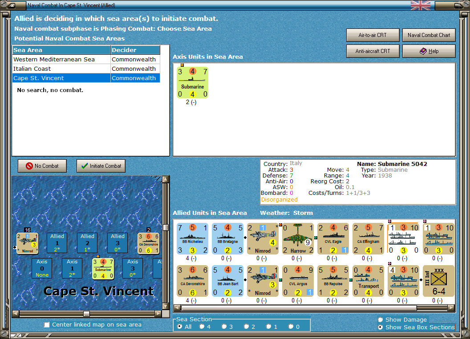This screenshot has height=339, width=470.
Task: Select the BB Jean Bart battleship counter
Action: (x=227, y=281)
